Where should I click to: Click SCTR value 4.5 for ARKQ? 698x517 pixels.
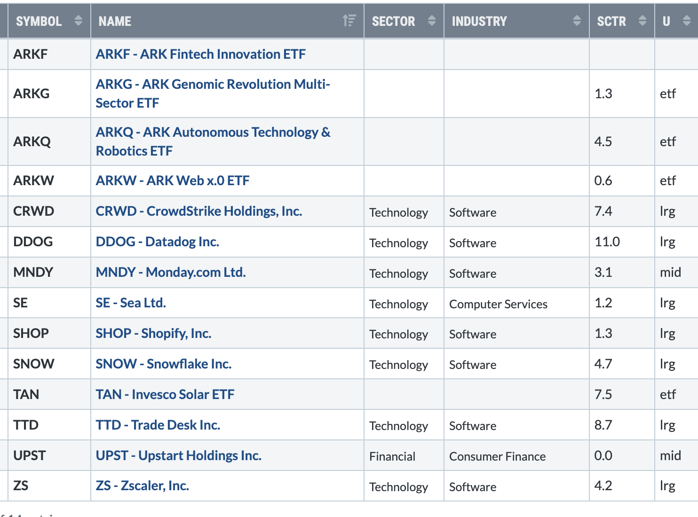[x=603, y=141]
